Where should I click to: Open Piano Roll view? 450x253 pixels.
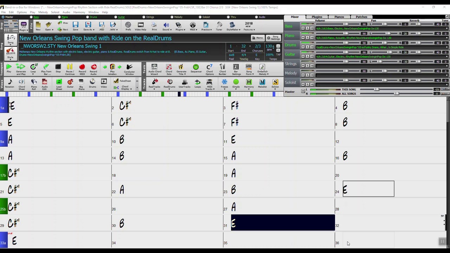coord(34,84)
